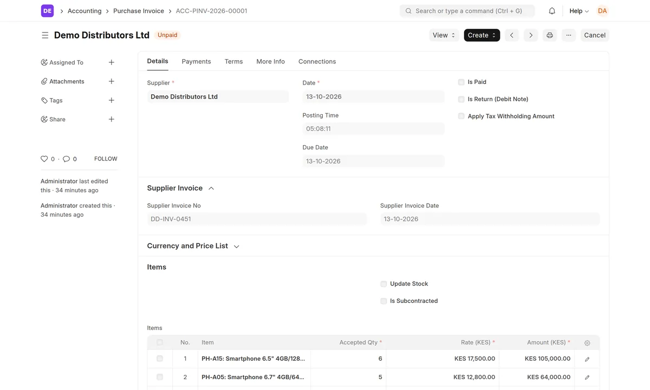Select item row 1 checkbox
The width and height of the screenshot is (650, 390).
(160, 359)
